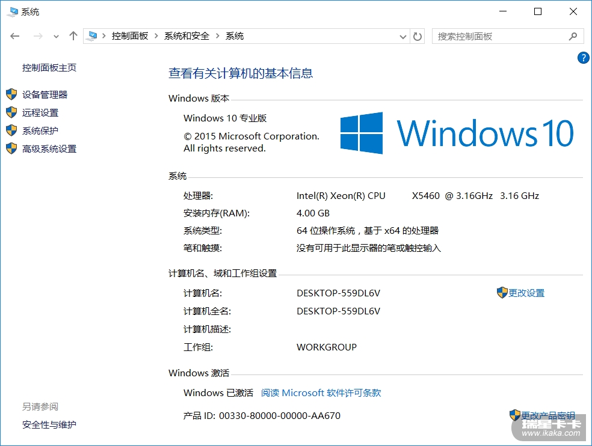Click the search magnifier icon
The image size is (592, 446).
click(573, 37)
